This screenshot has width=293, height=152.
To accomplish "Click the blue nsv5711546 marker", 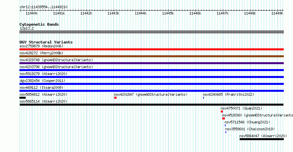I will point(225,125).
